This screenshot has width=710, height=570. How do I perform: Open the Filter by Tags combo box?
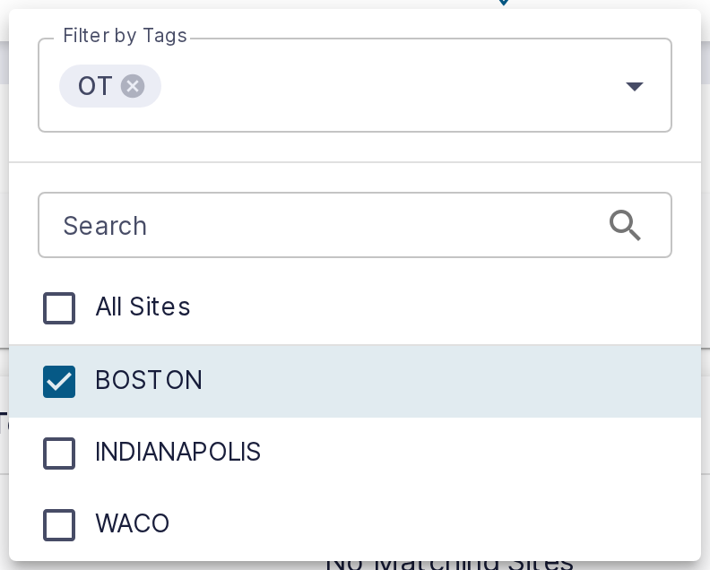coord(355,85)
